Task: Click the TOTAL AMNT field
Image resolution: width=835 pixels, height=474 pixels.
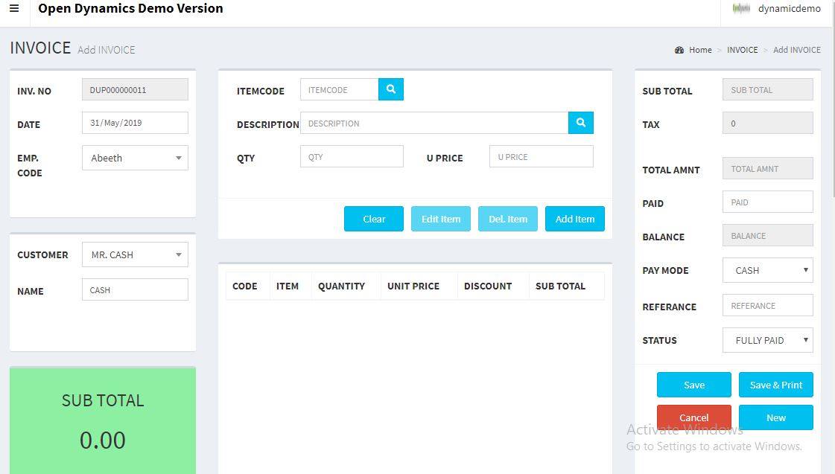Action: [767, 168]
